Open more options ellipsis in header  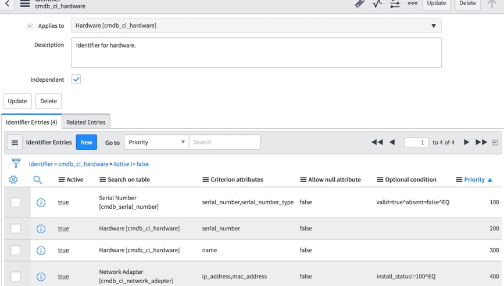412,3
